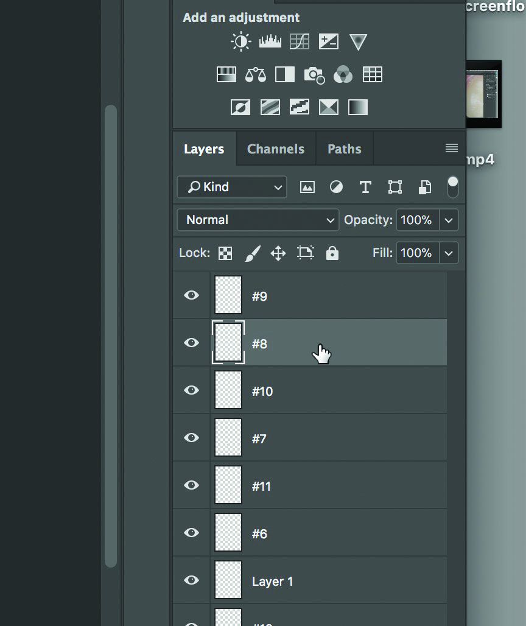Switch to the Channels tab
Image resolution: width=526 pixels, height=626 pixels.
(x=276, y=149)
